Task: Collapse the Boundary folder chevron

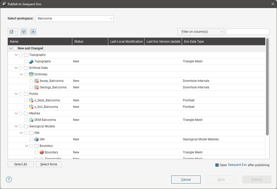Action: [x=27, y=146]
